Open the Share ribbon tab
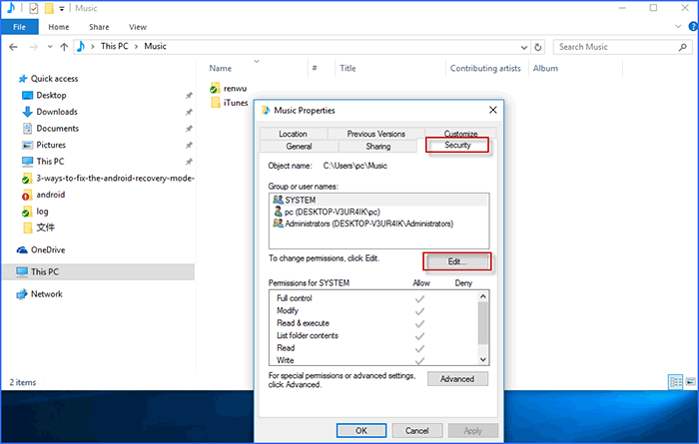Screen dimensions: 699x444 pos(99,27)
